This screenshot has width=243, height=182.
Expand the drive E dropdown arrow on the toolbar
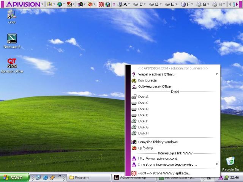[176, 4]
